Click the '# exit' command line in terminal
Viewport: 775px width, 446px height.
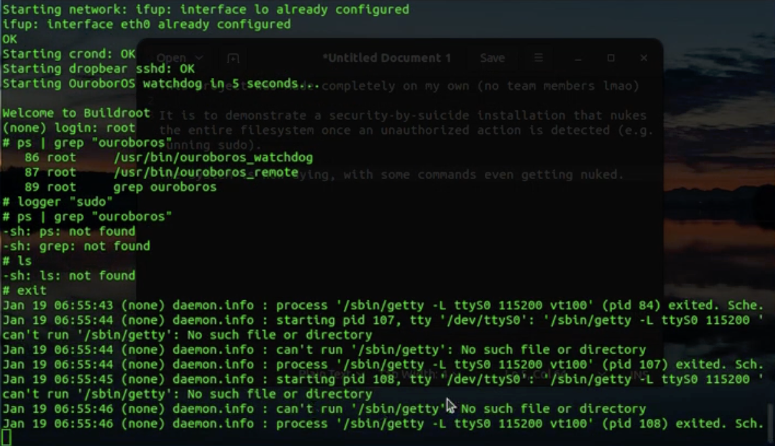(25, 290)
